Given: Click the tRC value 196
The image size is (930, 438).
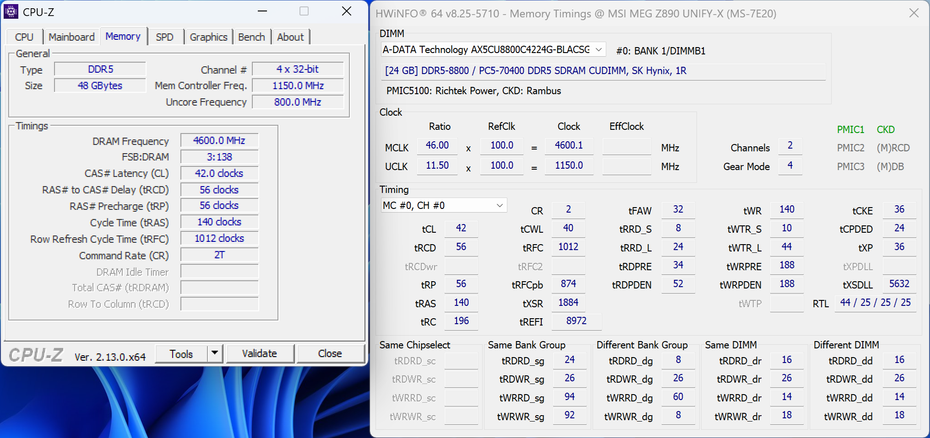Looking at the screenshot, I should (461, 321).
